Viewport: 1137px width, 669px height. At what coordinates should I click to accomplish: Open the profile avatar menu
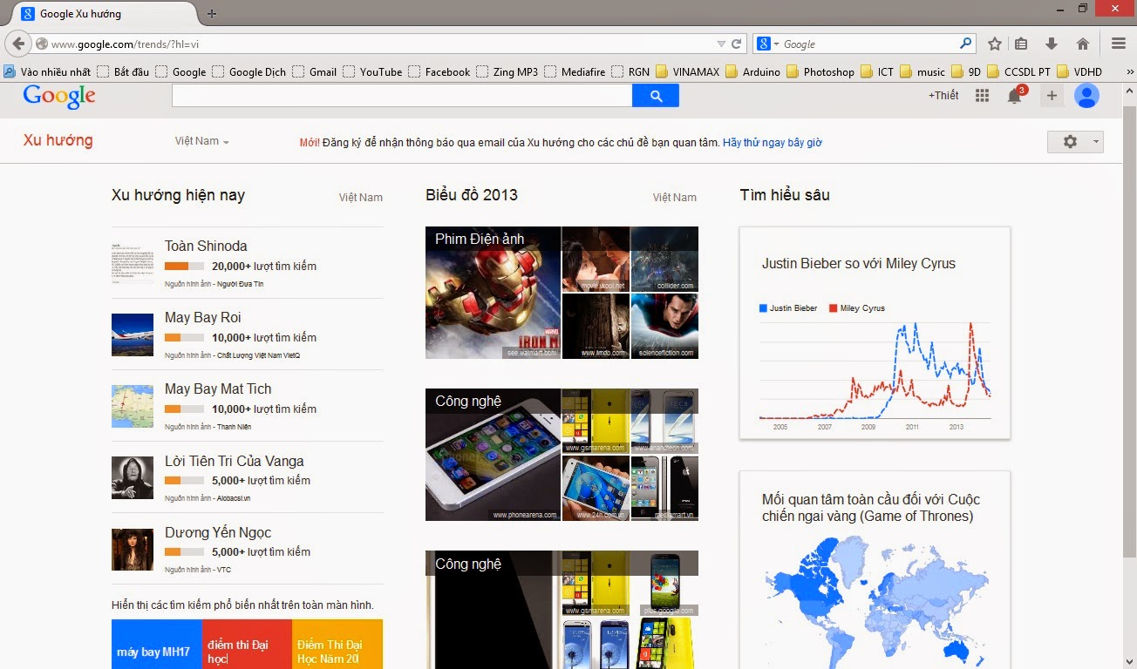pos(1086,96)
